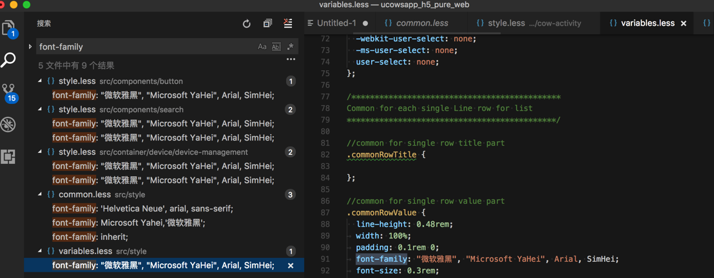Screen dimensions: 714x278
Task: Collapse common.less search result group
Action: (40, 194)
